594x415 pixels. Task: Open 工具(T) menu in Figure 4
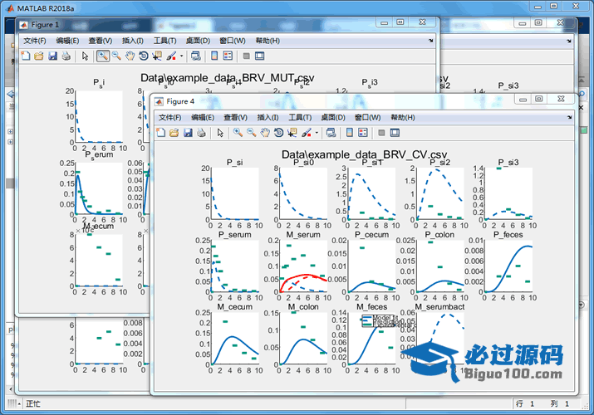[300, 118]
